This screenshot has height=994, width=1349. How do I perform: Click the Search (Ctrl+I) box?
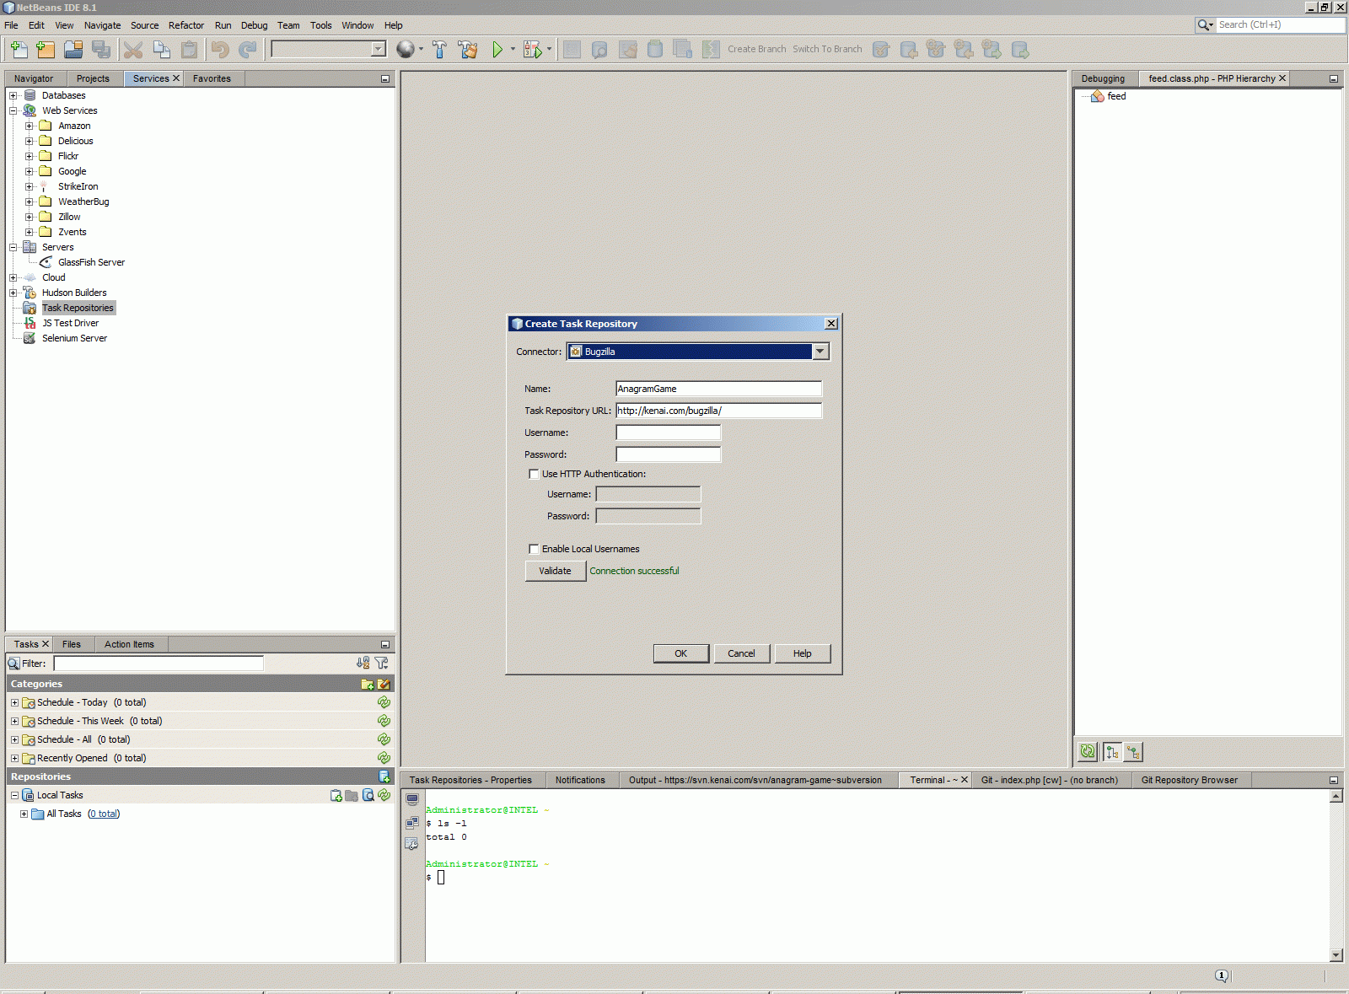tap(1280, 24)
